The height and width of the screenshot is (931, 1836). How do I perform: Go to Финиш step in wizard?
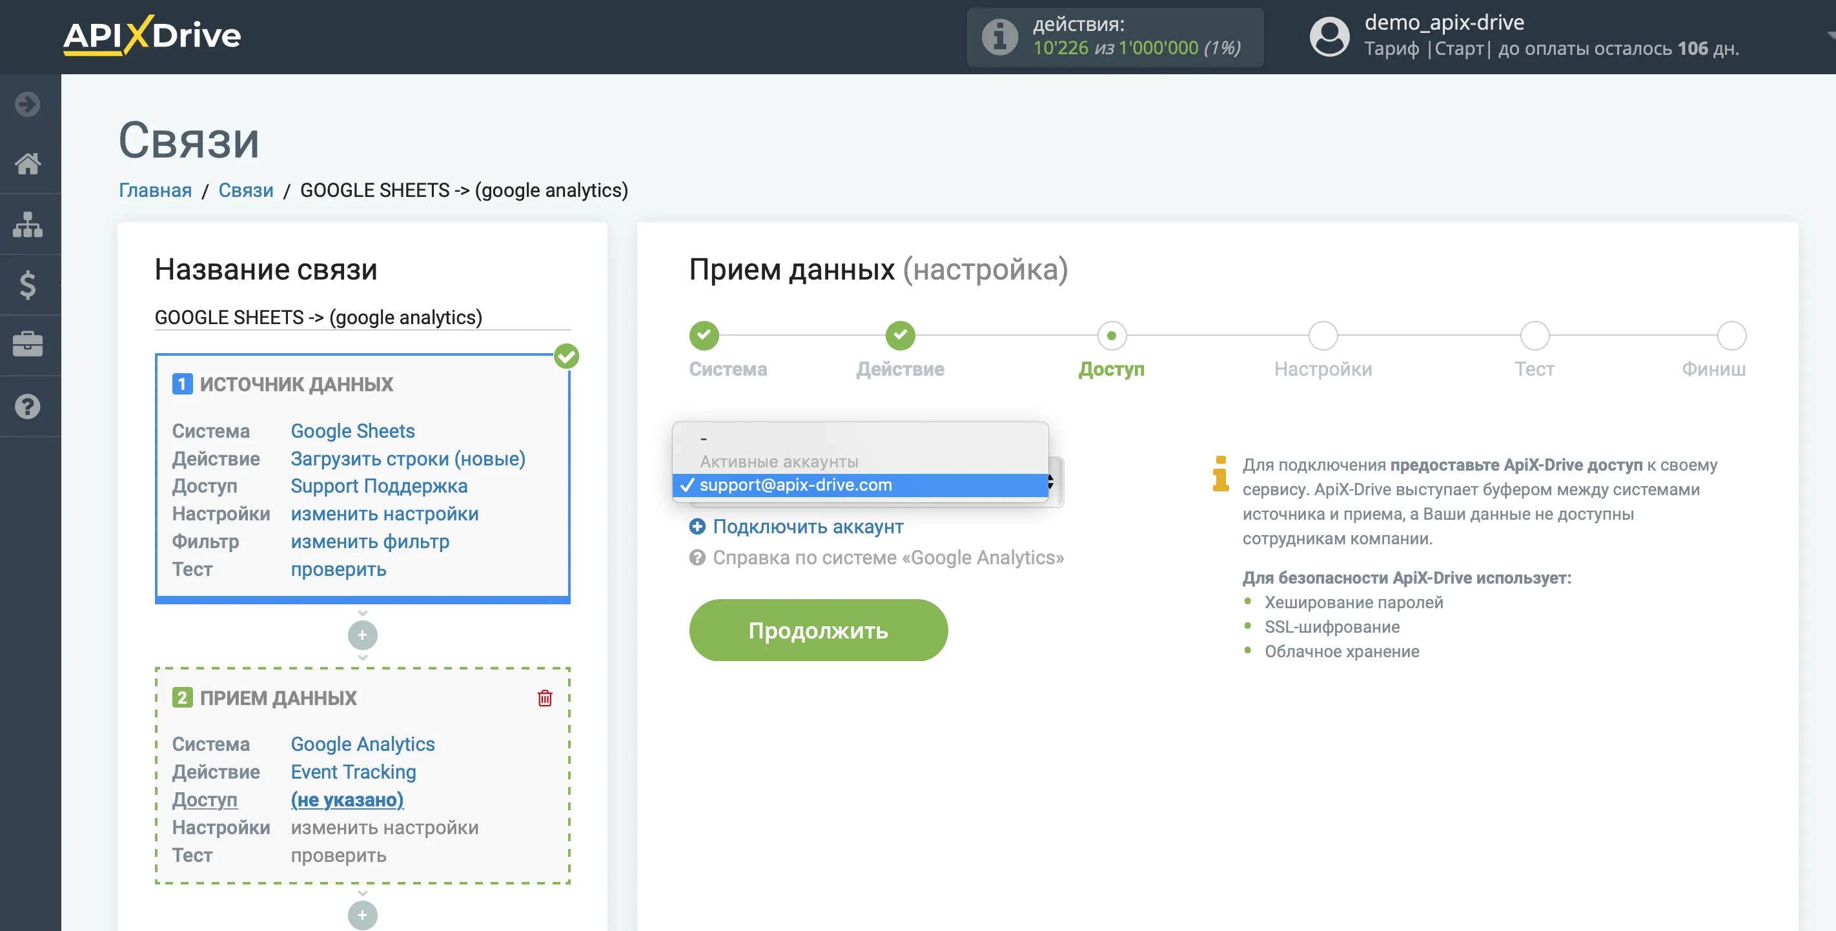[1731, 336]
